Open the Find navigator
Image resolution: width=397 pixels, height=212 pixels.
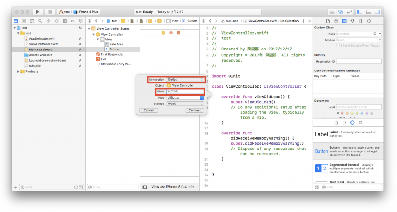40,21
